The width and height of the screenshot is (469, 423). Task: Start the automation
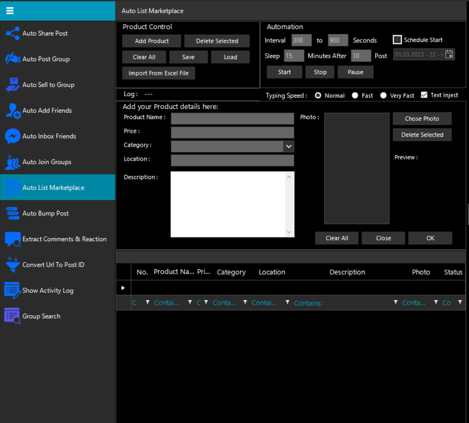(285, 72)
